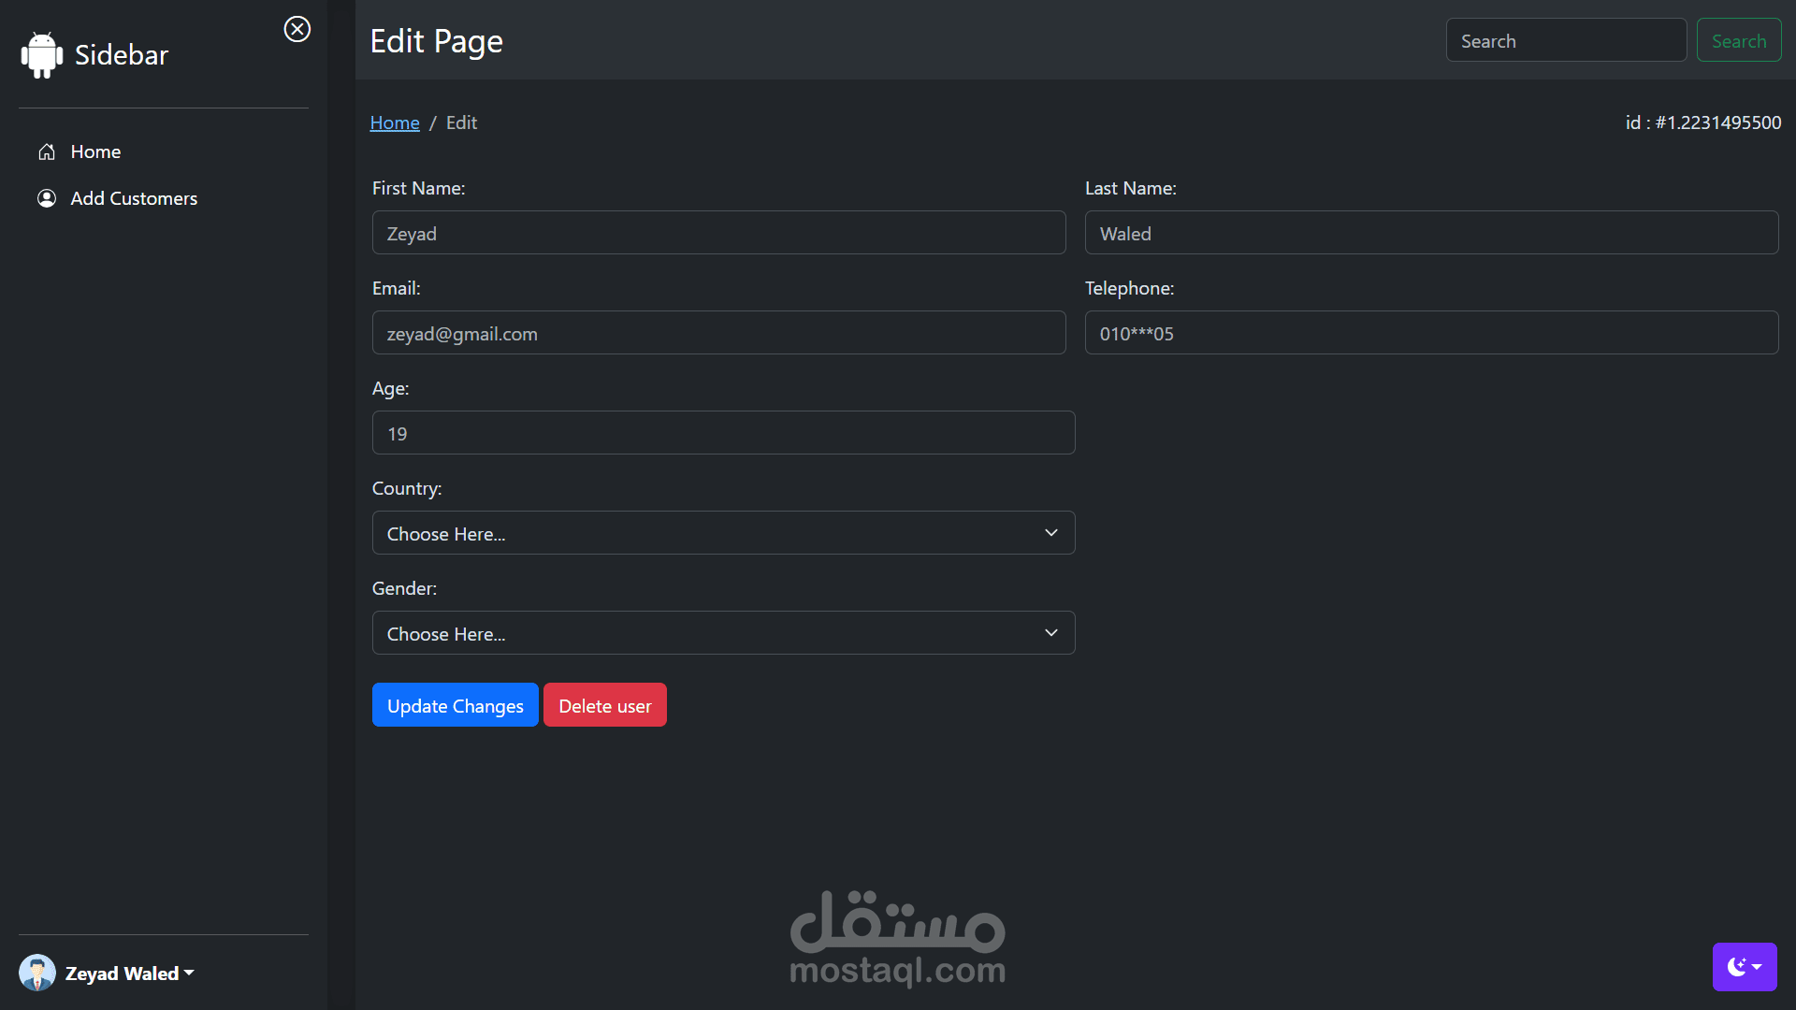Select the Email input field
Screen dimensions: 1796x1010
(718, 333)
